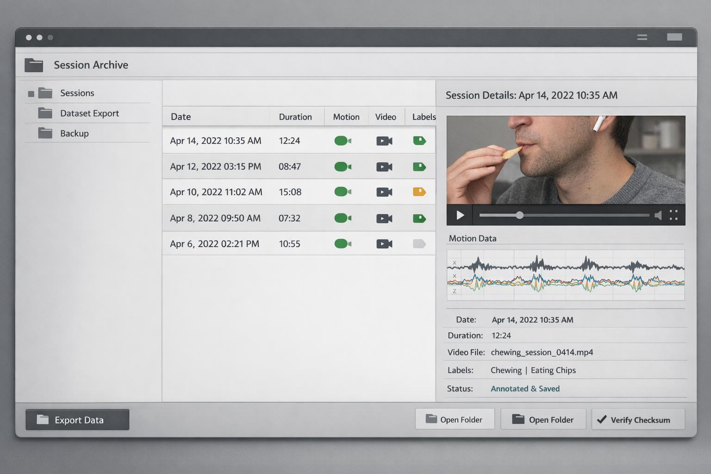Select the Backup folder in sidebar
The width and height of the screenshot is (711, 474).
pyautogui.click(x=74, y=133)
